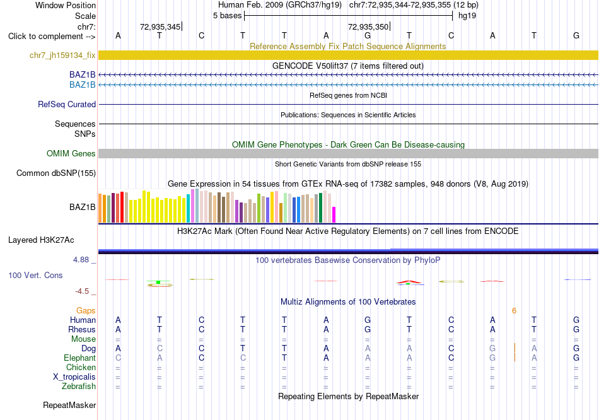Click 'Repeating Elements by RepeatMasker' title
Screen dimensions: 599x420
tap(348, 396)
